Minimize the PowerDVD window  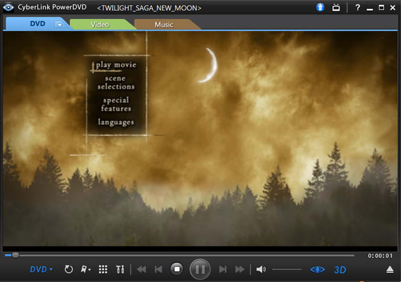[x=369, y=9]
